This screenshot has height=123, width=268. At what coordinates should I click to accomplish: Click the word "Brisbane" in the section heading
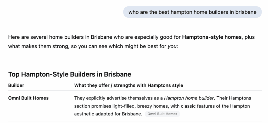pyautogui.click(x=118, y=74)
